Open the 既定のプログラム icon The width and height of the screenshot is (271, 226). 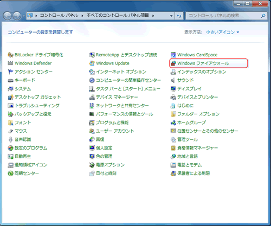[x=10, y=148]
